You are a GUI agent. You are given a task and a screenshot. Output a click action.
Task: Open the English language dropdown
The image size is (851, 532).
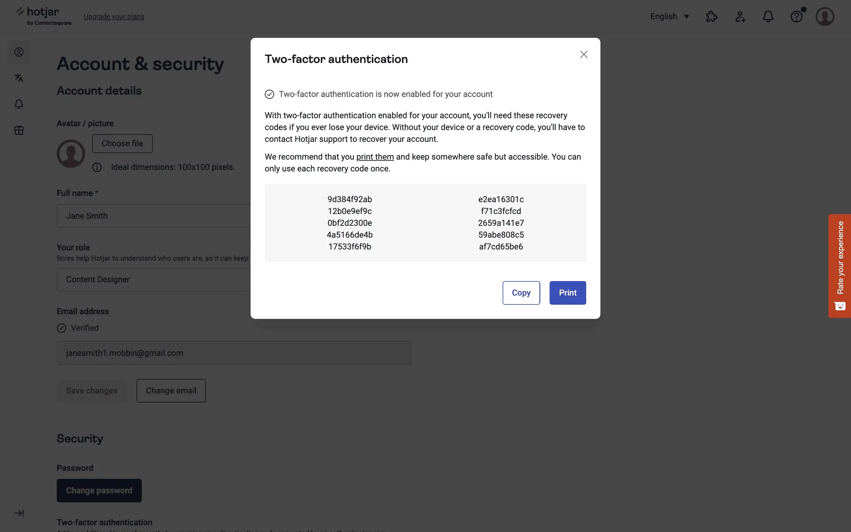(670, 17)
